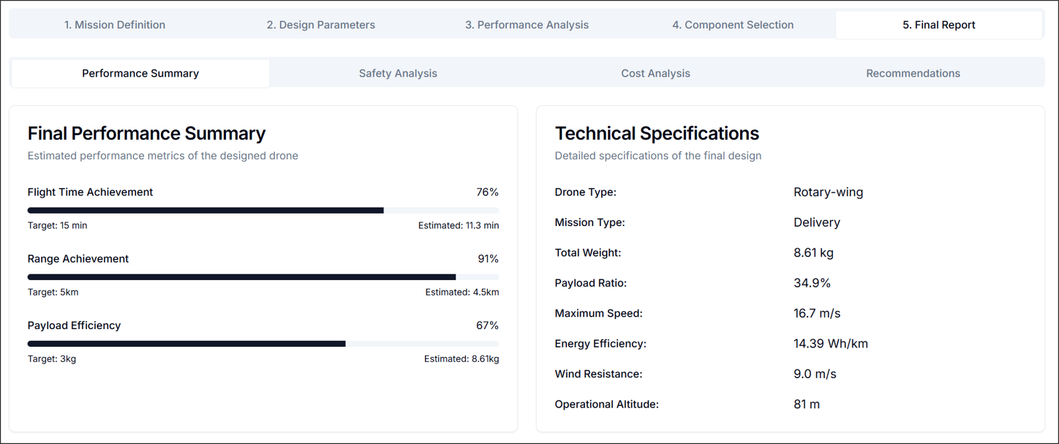This screenshot has height=444, width=1059.
Task: Click the Final Performance Summary heading
Action: 146,133
